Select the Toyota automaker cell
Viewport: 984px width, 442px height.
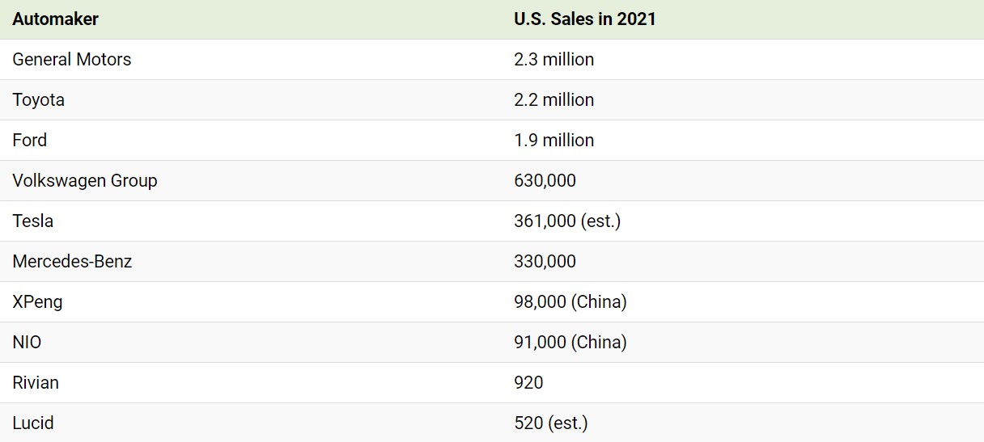click(38, 99)
